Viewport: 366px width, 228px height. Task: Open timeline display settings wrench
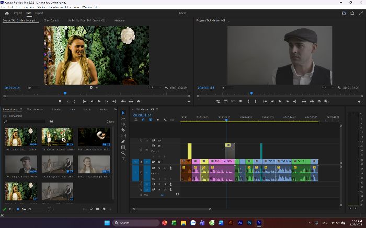pyautogui.click(x=165, y=119)
